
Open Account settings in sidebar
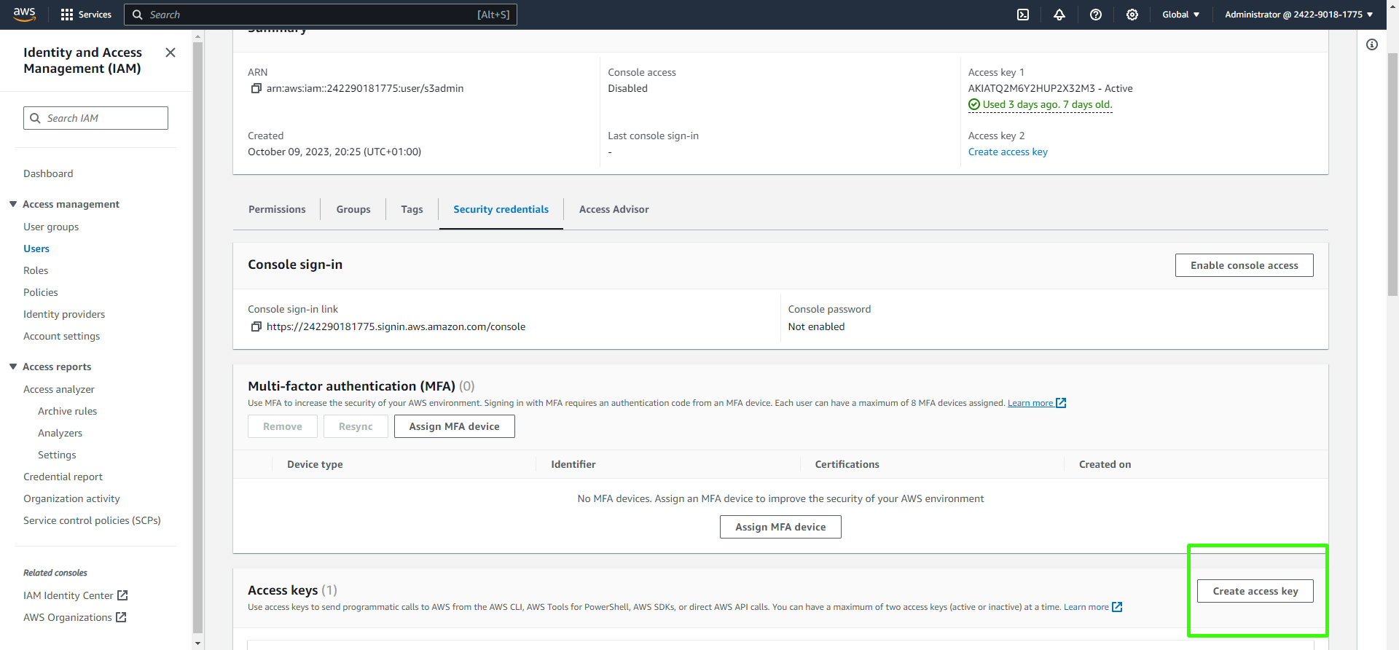click(62, 336)
